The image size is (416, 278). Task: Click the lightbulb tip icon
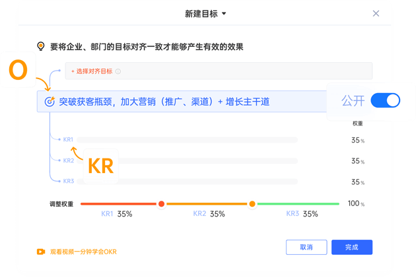click(x=41, y=46)
